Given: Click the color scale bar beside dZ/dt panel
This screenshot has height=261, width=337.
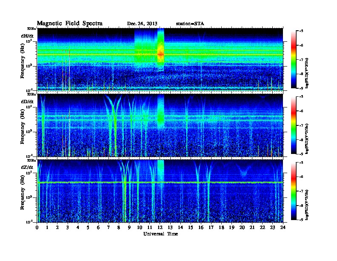Looking at the screenshot, I should tap(294, 191).
